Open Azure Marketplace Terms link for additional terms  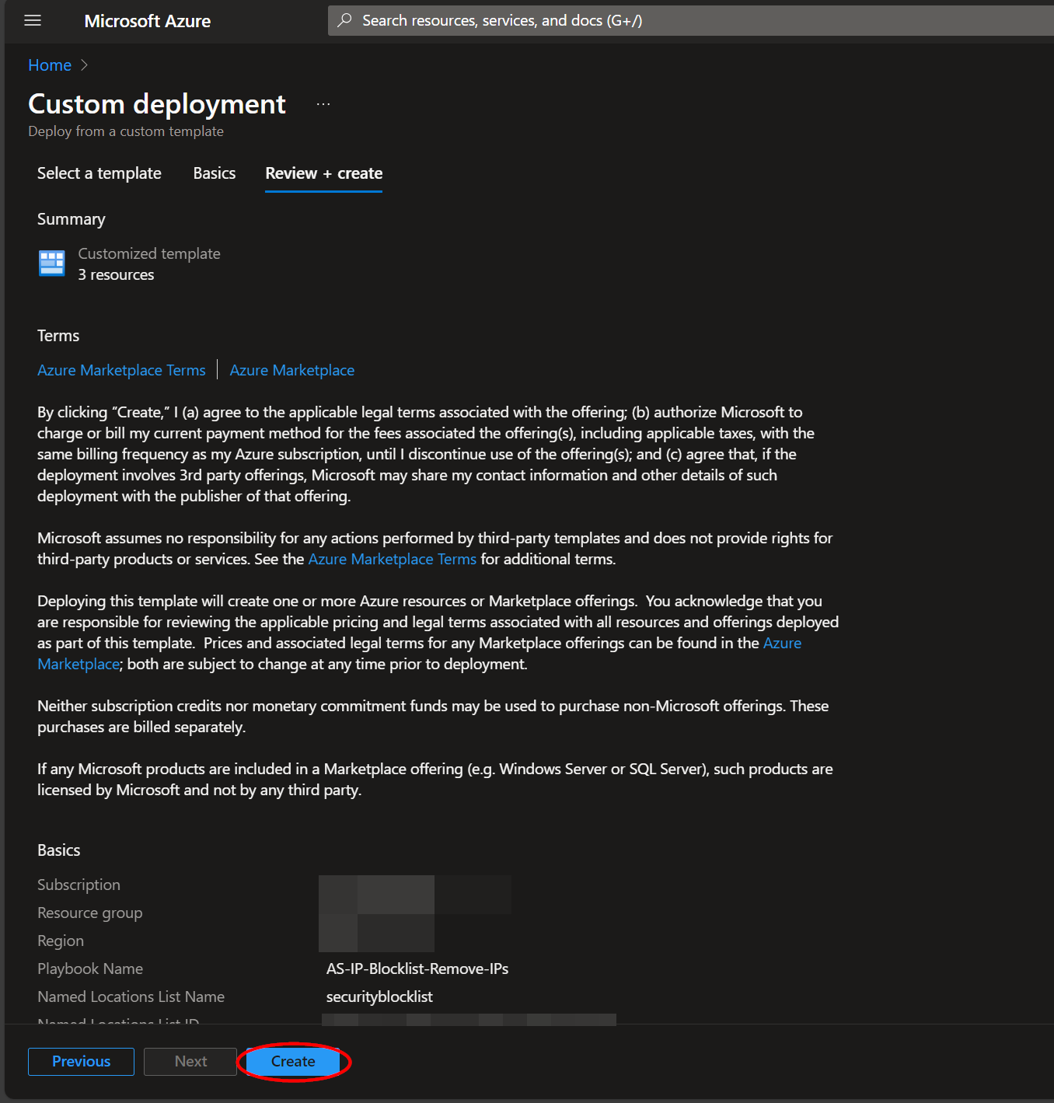point(393,559)
